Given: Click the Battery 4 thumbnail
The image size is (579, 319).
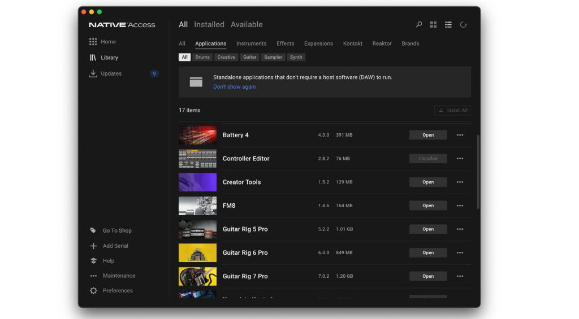Looking at the screenshot, I should click(x=197, y=135).
